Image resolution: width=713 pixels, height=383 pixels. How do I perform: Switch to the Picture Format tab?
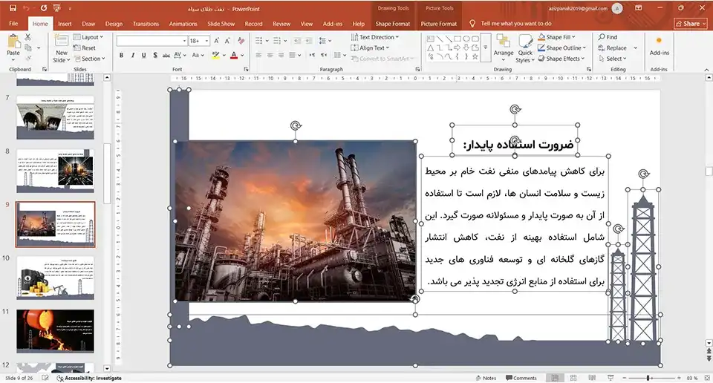tap(438, 24)
